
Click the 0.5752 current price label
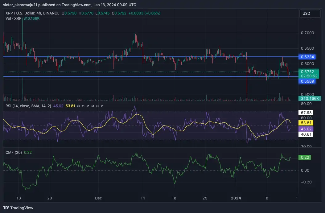tap(309, 72)
